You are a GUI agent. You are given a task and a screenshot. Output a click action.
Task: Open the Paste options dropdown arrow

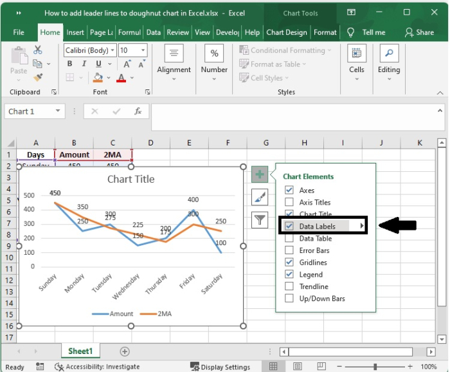(19, 80)
